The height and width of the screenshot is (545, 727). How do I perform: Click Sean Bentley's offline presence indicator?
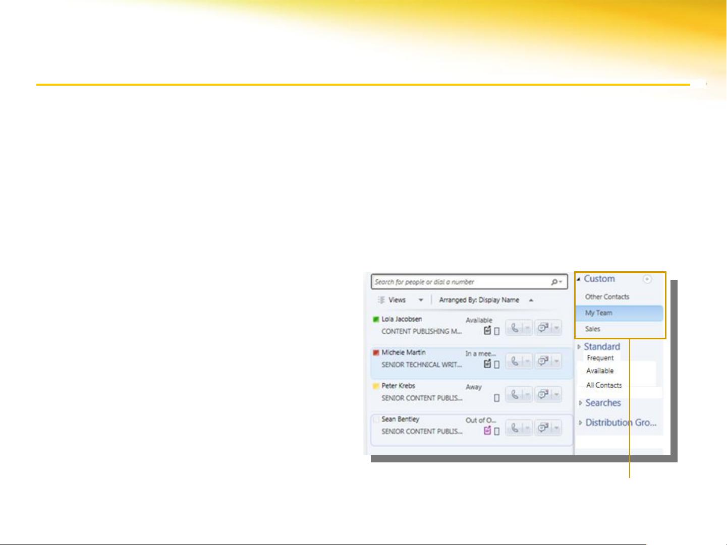(x=376, y=419)
